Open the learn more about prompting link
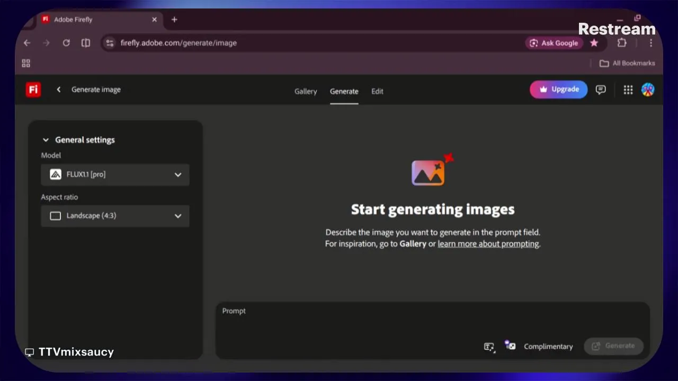 coord(488,244)
